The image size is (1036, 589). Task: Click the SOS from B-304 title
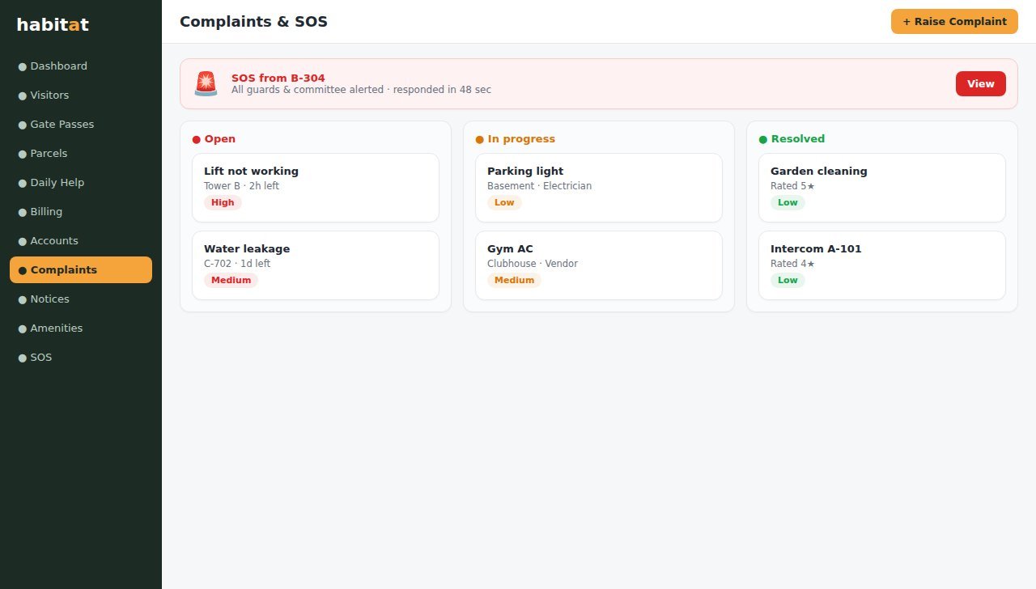(x=278, y=78)
